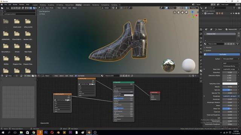Toggle perspective/orthographic grid gizmo
The image size is (241, 135).
[x=175, y=12]
